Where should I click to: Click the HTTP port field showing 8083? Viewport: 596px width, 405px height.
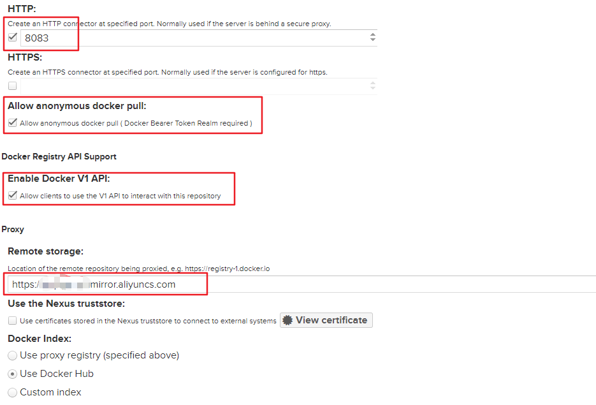pyautogui.click(x=191, y=38)
